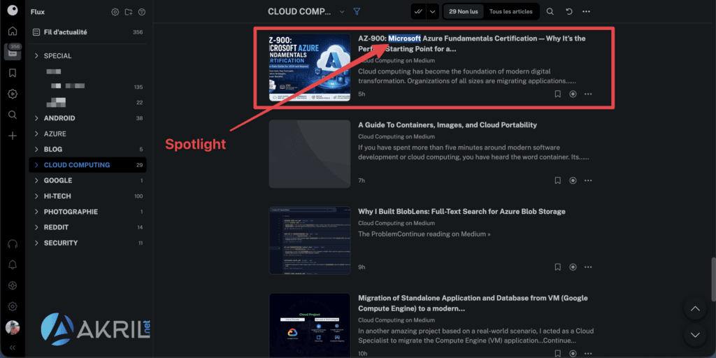This screenshot has height=358, width=716.
Task: Open the user avatar profile menu
Action: click(13, 327)
